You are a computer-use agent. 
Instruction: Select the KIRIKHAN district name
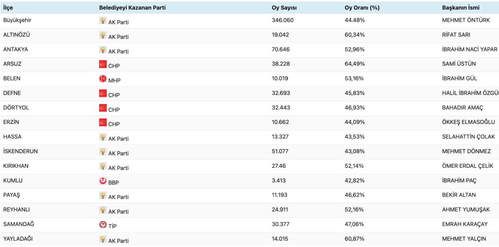16,166
